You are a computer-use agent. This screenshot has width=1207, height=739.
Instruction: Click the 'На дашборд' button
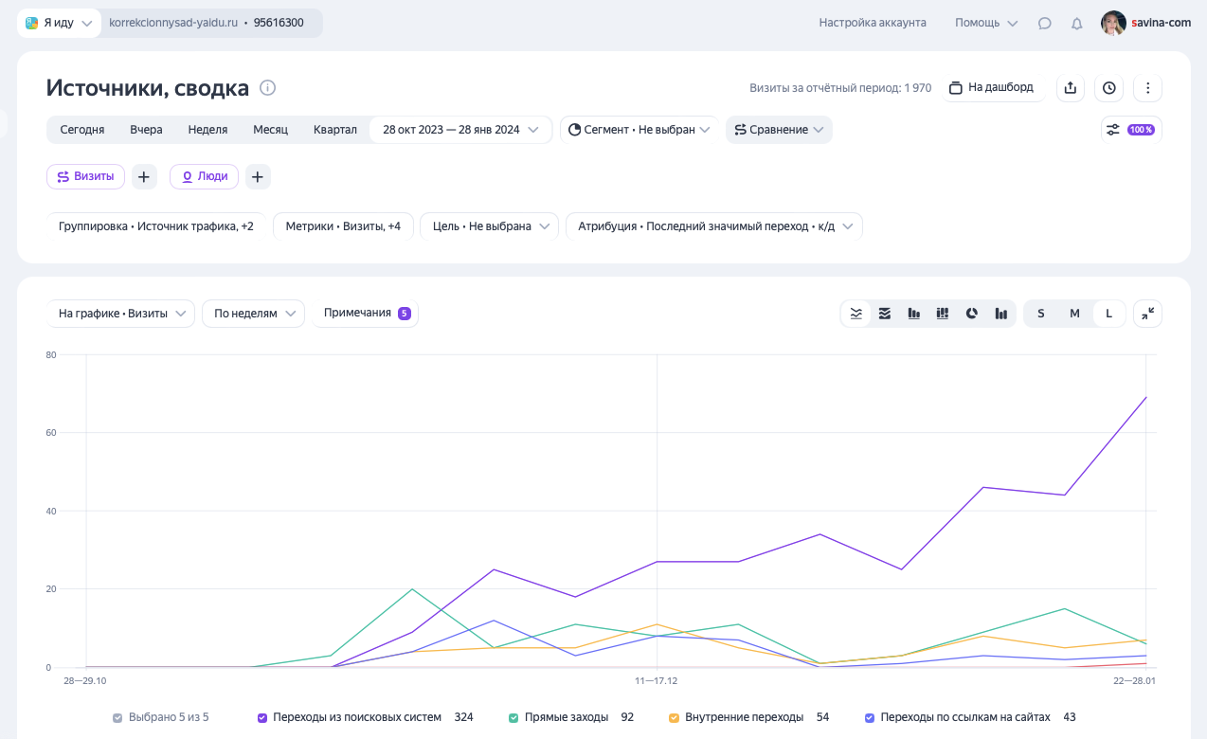991,88
